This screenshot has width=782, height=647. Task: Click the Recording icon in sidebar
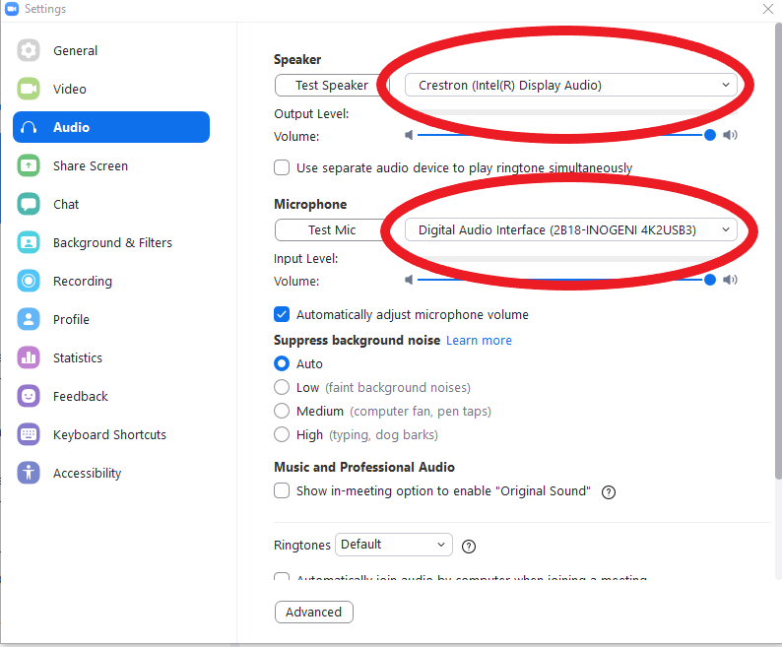(x=29, y=281)
